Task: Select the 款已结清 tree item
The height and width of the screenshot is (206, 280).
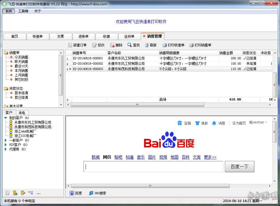Action: tap(21, 97)
